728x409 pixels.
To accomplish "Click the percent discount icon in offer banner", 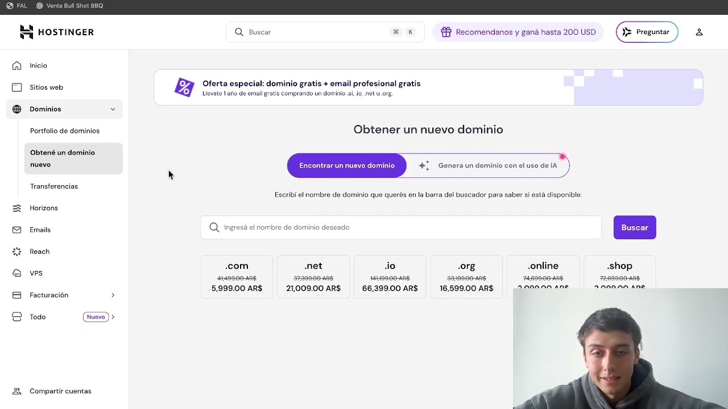I will coord(184,87).
